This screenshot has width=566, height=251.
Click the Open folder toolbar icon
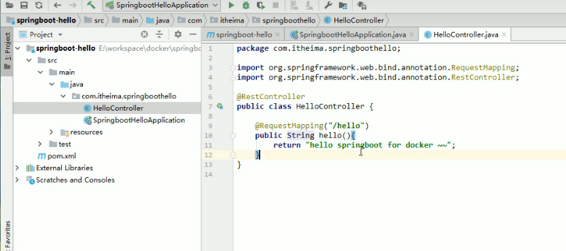[x=10, y=5]
